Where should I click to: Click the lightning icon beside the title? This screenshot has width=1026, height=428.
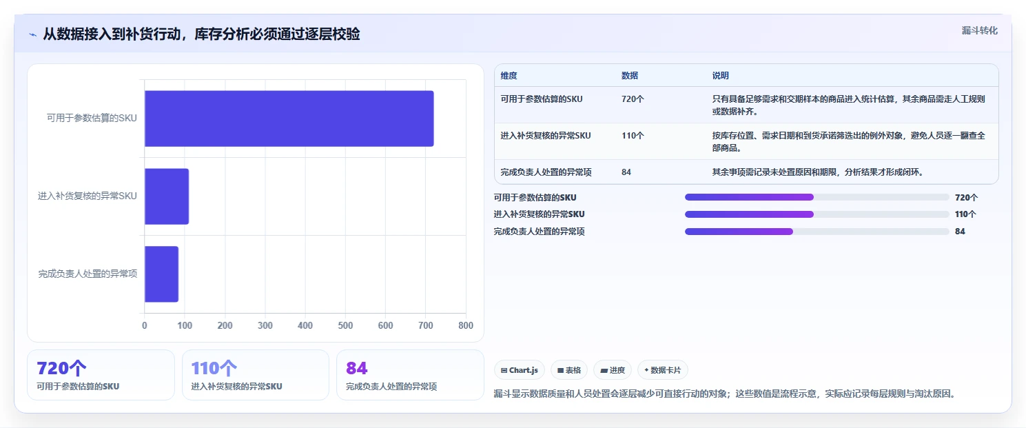[32, 34]
